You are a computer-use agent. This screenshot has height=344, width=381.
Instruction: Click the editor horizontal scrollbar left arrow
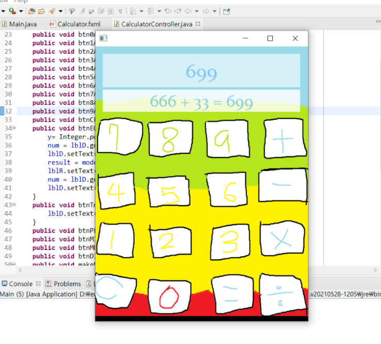(21, 270)
